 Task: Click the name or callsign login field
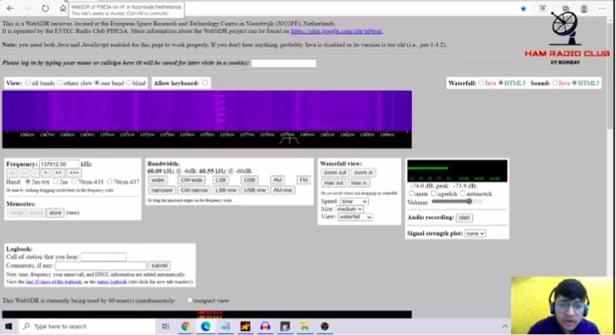point(283,63)
